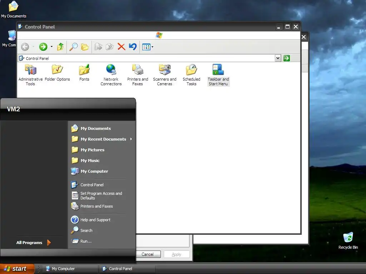366x274 pixels.
Task: Toggle the Folders pane toolbar button
Action: (85, 47)
